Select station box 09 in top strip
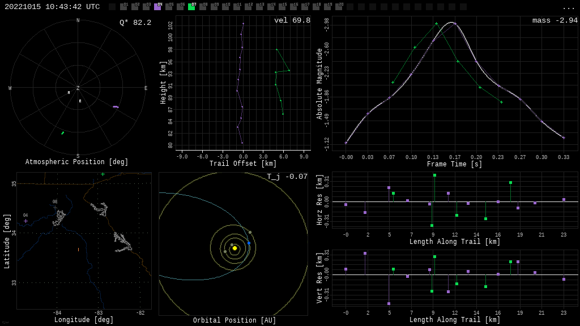580x326 pixels. pyautogui.click(x=214, y=7)
